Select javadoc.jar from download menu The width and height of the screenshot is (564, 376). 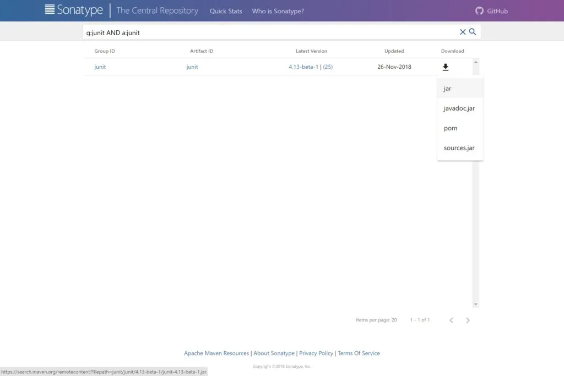(460, 108)
